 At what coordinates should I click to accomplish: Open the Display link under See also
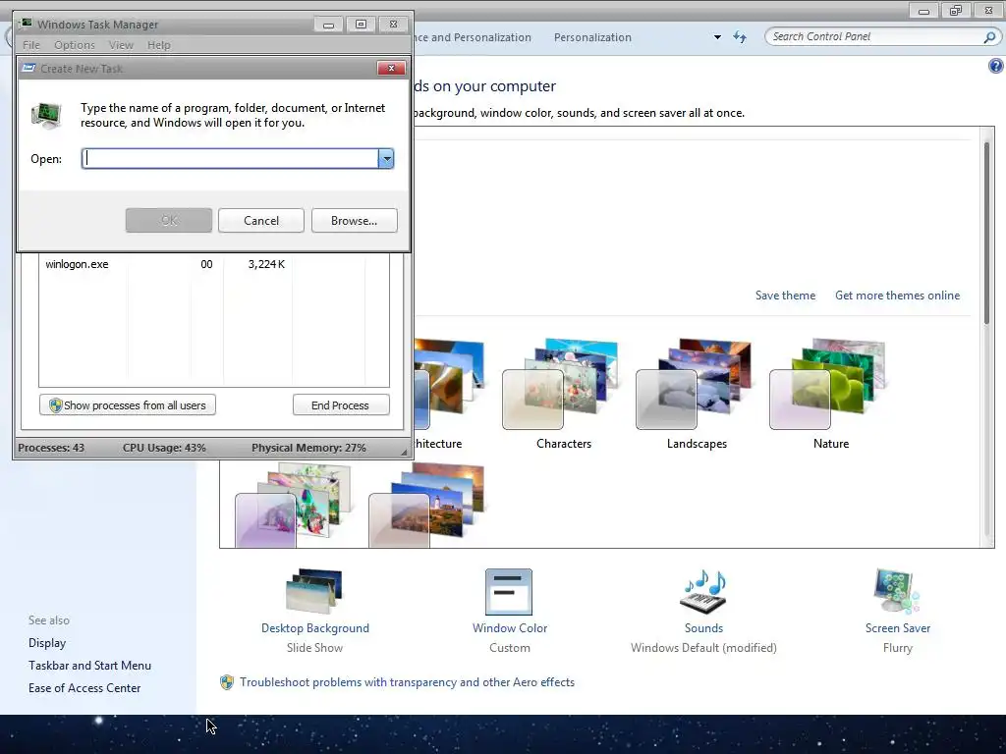click(x=47, y=643)
